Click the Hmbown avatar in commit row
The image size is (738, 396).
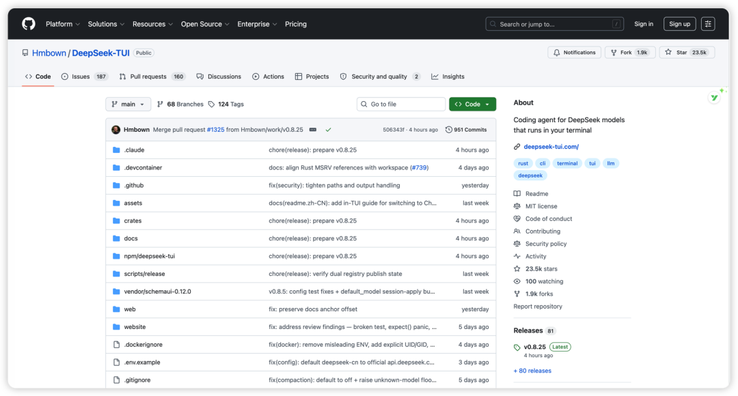pos(115,130)
